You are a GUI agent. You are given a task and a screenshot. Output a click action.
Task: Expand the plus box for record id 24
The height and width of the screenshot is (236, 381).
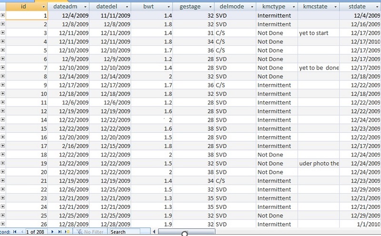point(3,206)
